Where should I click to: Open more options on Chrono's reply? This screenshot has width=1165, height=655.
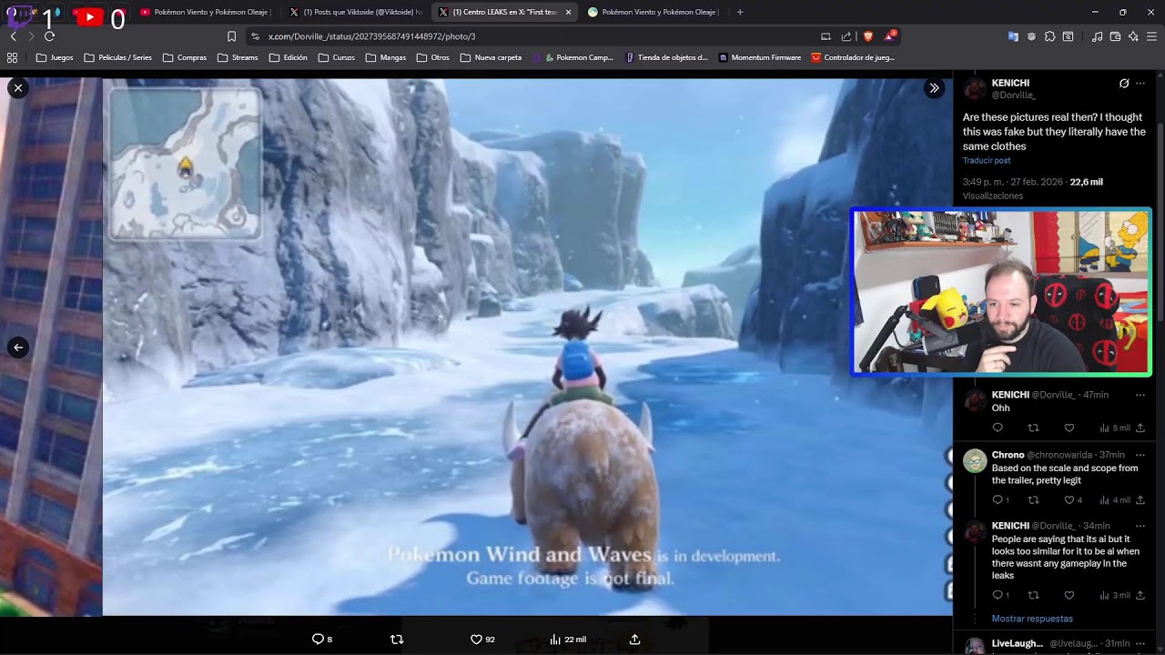click(1140, 455)
